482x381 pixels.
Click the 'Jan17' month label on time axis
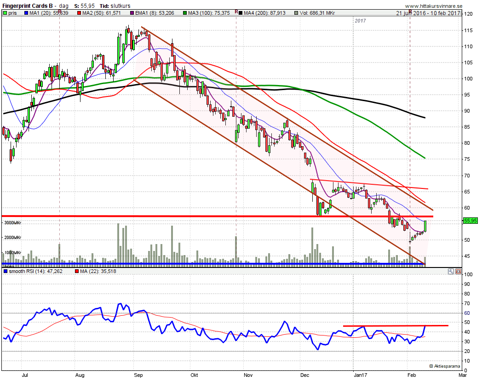click(360, 375)
